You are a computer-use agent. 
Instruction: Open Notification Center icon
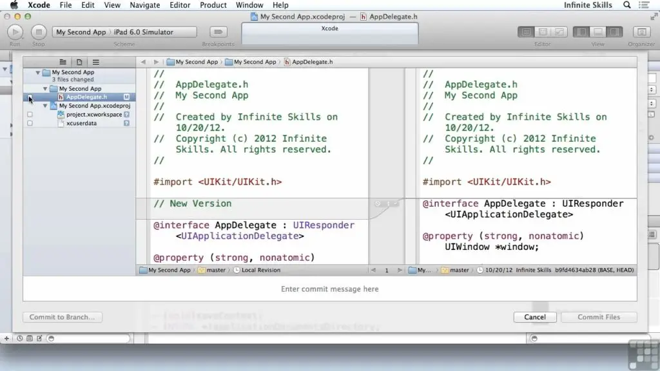tap(644, 5)
